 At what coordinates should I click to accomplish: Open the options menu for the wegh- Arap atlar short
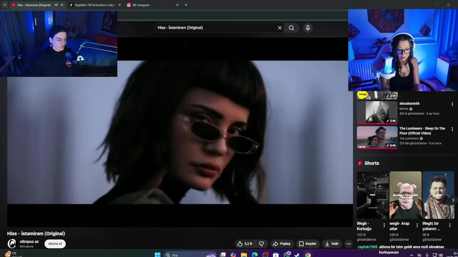pos(417,225)
